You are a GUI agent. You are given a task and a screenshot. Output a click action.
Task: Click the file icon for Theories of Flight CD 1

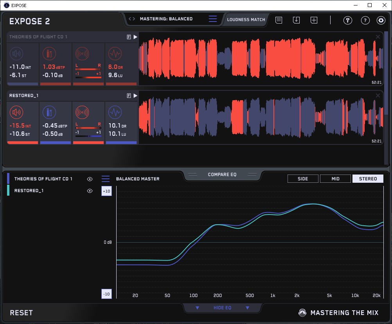[129, 37]
